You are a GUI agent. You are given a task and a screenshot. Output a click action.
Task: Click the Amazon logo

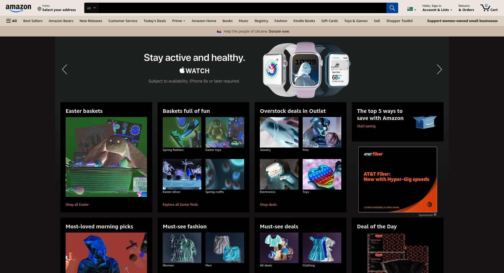pyautogui.click(x=18, y=8)
